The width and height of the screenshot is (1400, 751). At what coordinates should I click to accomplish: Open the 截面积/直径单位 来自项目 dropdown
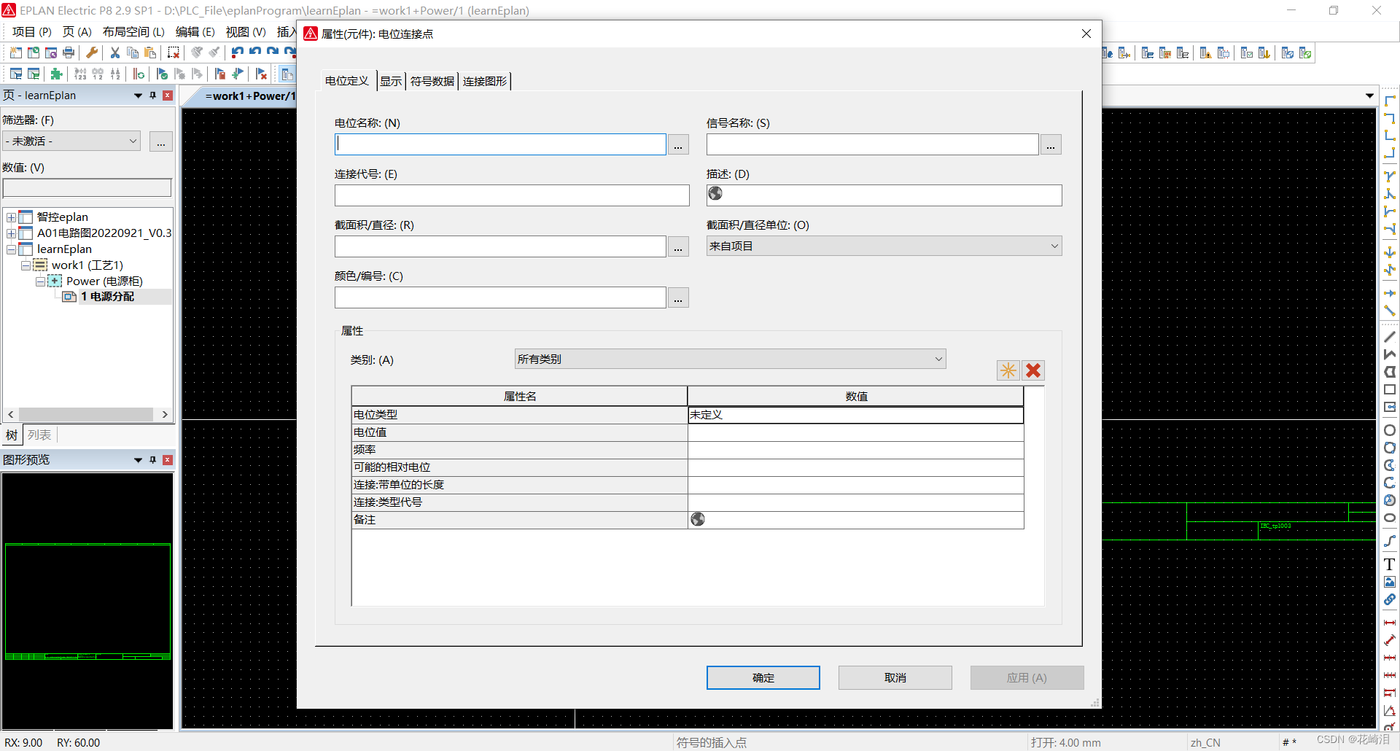coord(884,246)
